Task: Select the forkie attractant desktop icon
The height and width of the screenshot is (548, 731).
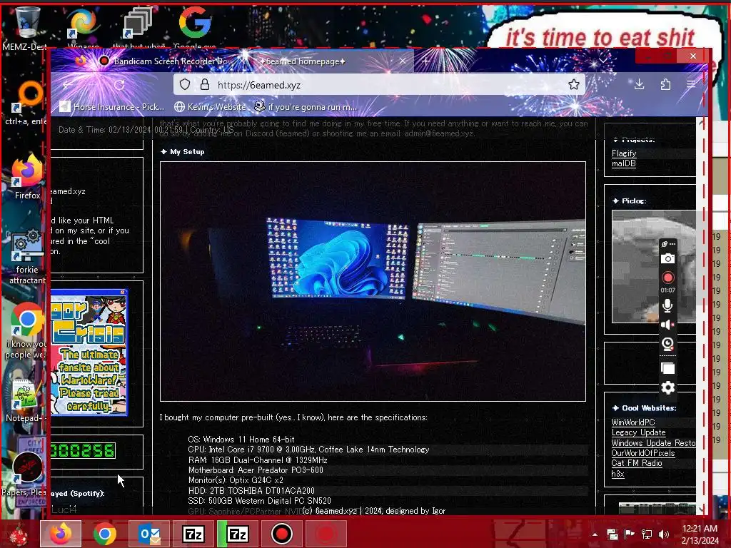Action: tap(27, 256)
